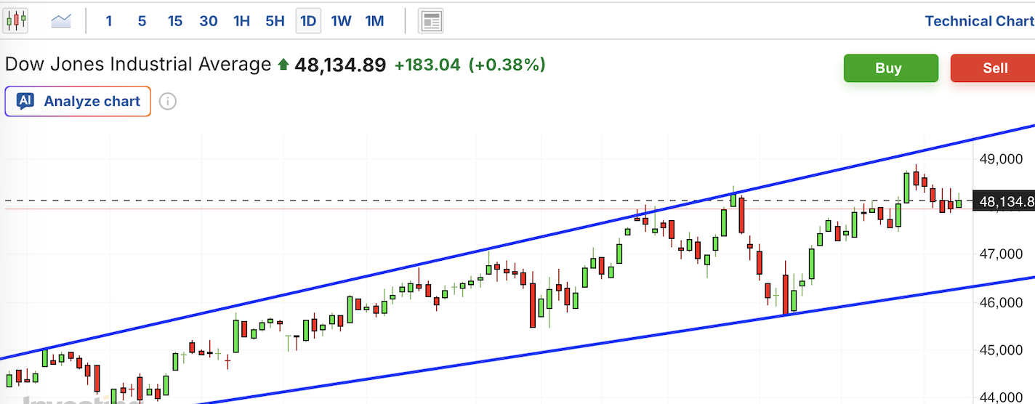The width and height of the screenshot is (1035, 404).
Task: Select the active 1D timeframe
Action: [x=308, y=21]
